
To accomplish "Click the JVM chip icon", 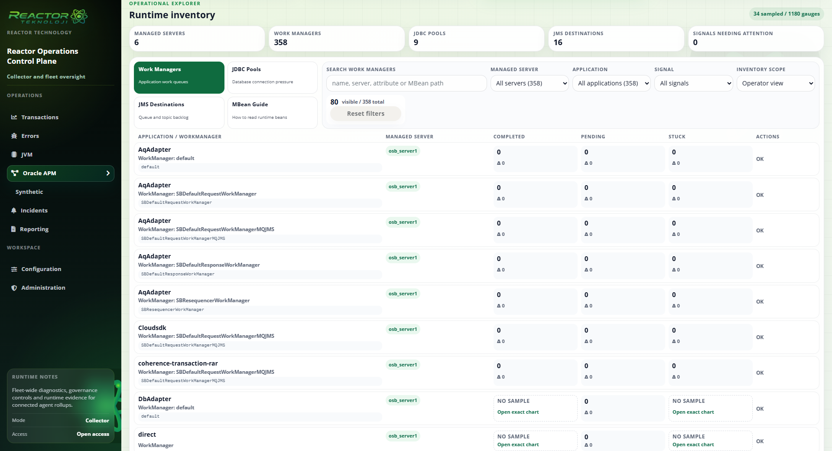I will [14, 154].
